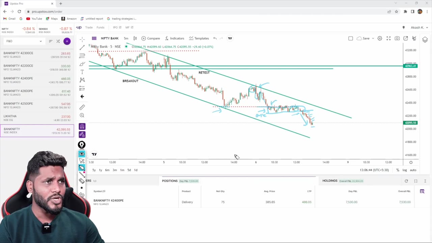Open the MF link
The image size is (432, 243).
129,27
